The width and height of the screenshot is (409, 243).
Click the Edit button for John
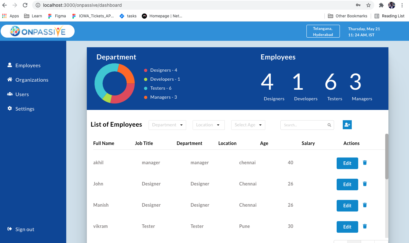347,184
